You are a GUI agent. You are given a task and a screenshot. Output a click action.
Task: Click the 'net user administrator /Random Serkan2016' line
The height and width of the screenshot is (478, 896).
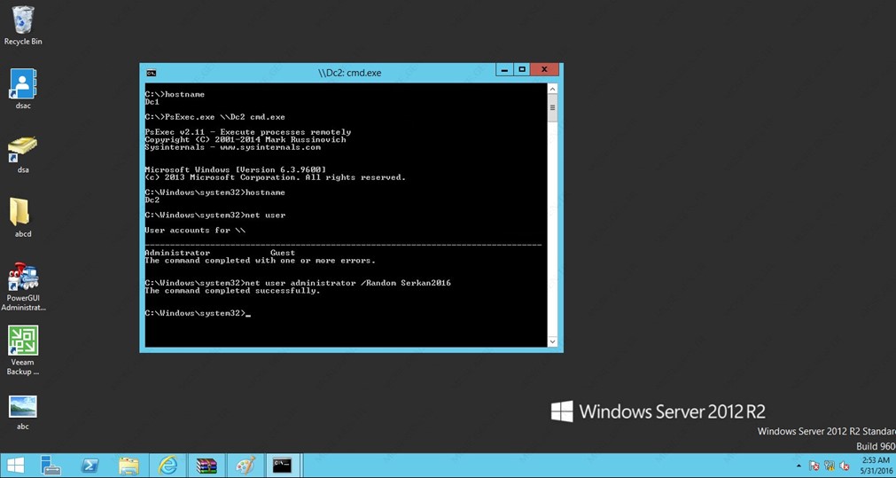298,283
